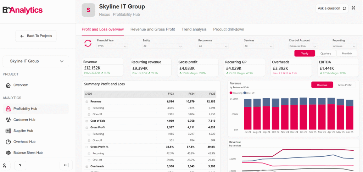363x172 pixels.
Task: Click the user profile icon
Action: point(5,166)
